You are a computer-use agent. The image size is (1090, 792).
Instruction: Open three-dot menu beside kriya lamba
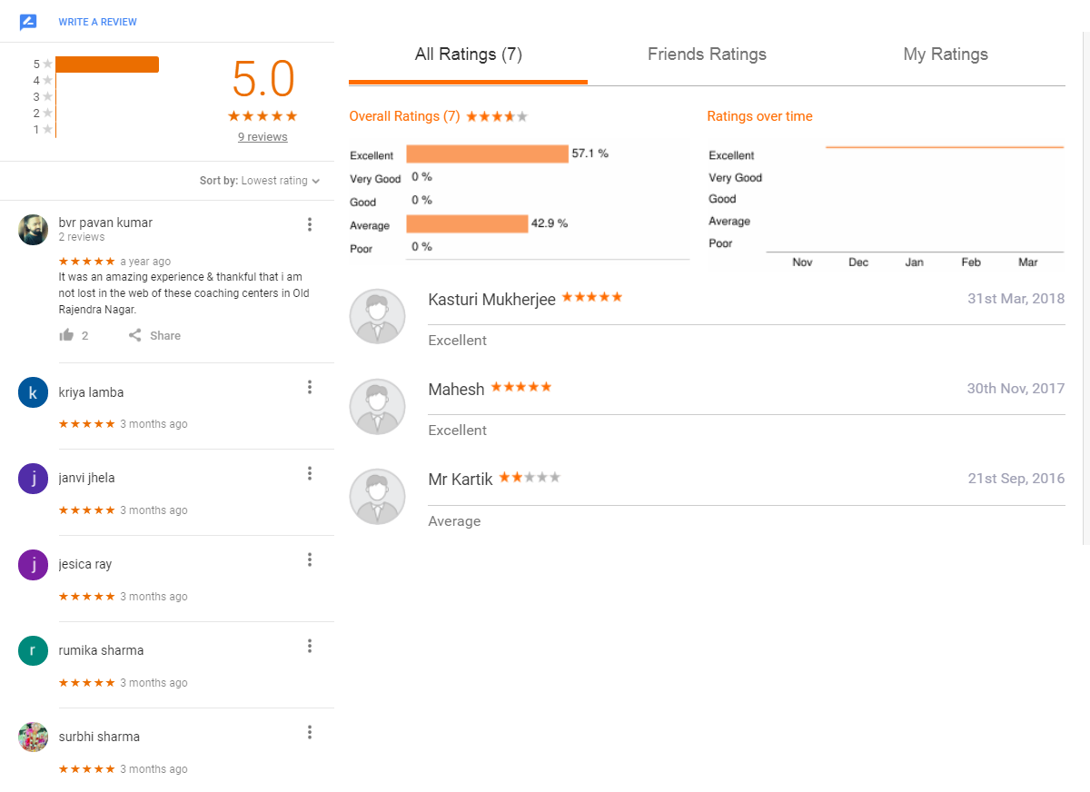tap(310, 387)
